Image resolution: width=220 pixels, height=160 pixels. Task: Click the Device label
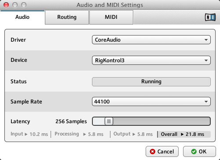pyautogui.click(x=19, y=60)
